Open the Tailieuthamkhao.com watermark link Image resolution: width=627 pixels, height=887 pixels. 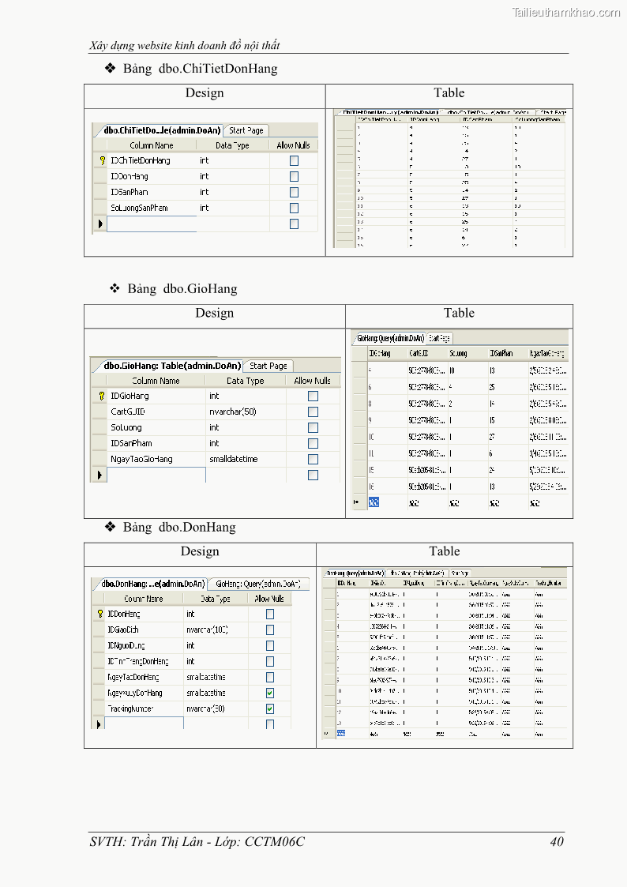pos(566,12)
